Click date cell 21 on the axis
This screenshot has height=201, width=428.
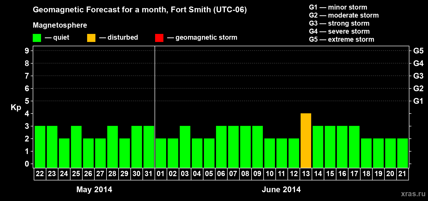402,174
